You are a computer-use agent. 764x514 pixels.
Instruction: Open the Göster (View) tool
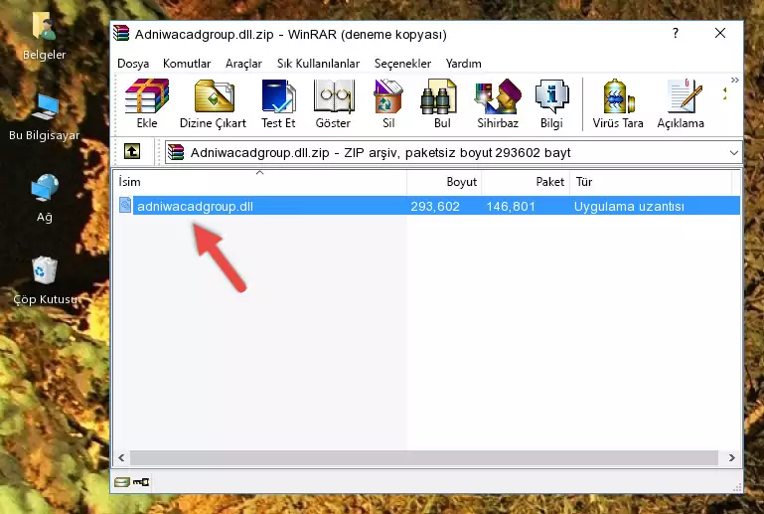click(333, 103)
